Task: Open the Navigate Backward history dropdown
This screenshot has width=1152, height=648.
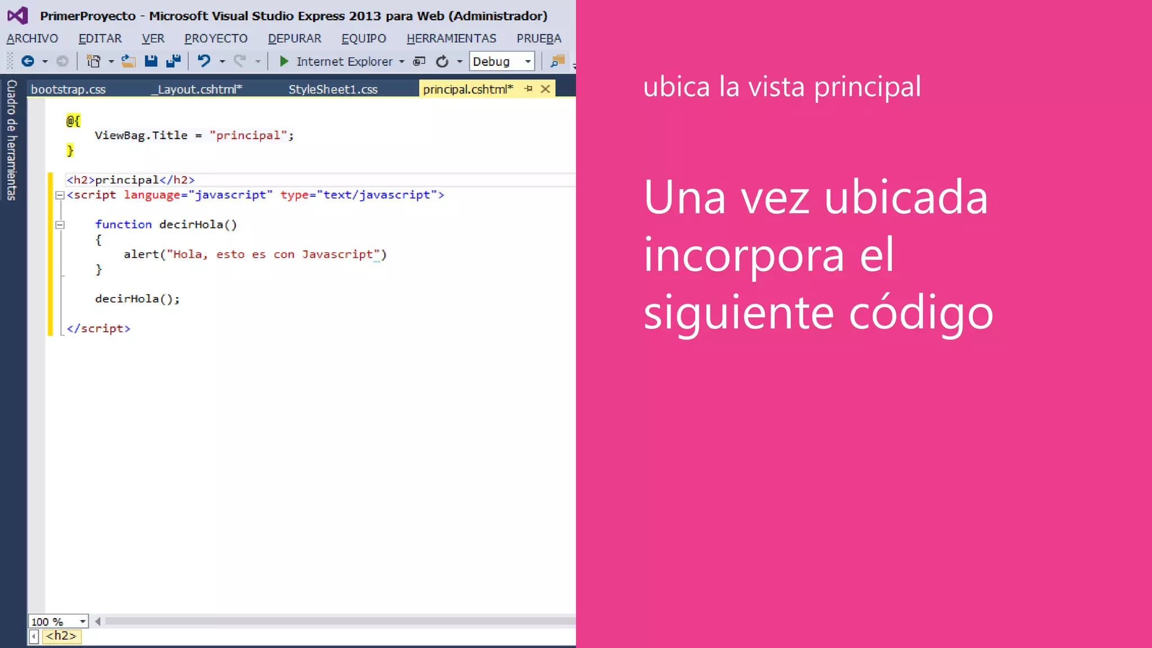Action: point(45,61)
